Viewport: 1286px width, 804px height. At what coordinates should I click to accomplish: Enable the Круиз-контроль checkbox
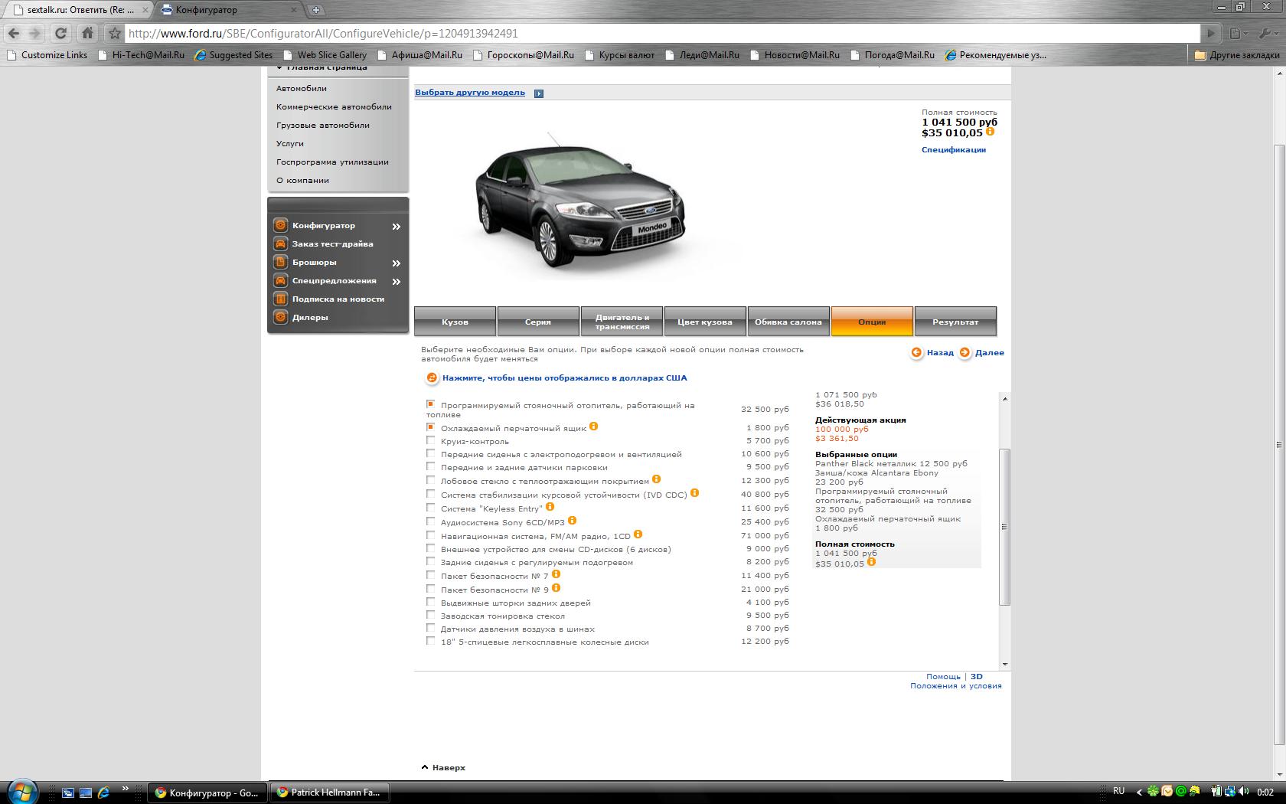[430, 440]
